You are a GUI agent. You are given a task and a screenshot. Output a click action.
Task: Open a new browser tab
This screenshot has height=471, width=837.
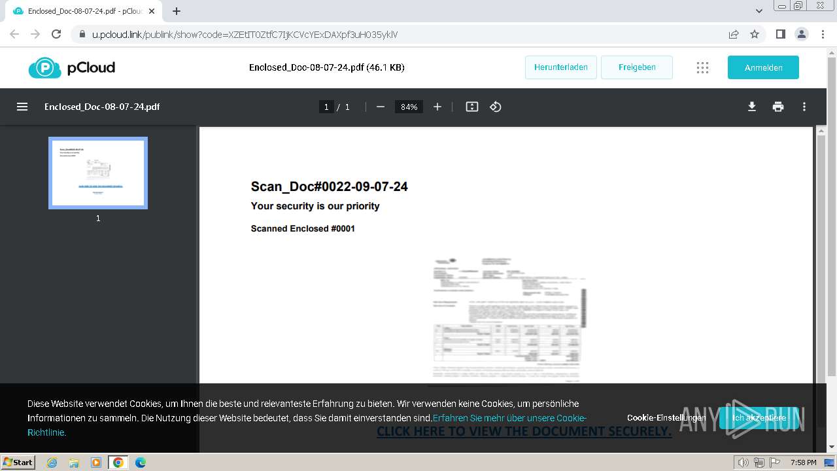[x=177, y=11]
